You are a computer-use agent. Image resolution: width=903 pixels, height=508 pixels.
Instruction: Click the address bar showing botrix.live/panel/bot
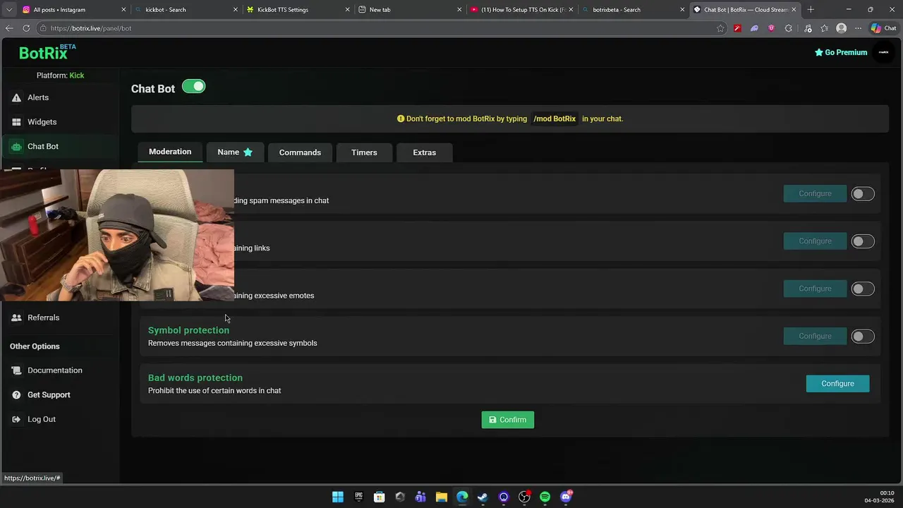tap(381, 28)
